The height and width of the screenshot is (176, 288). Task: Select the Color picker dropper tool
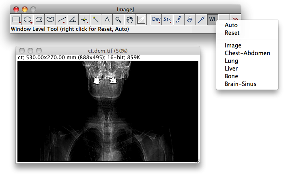tap(141, 19)
